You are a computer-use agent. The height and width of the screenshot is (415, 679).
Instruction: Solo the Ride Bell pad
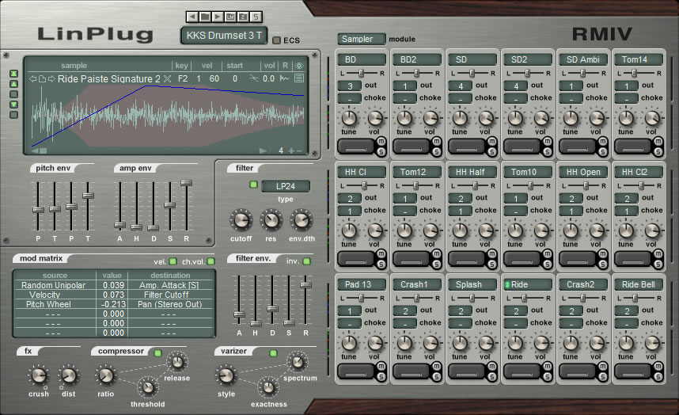pos(658,377)
